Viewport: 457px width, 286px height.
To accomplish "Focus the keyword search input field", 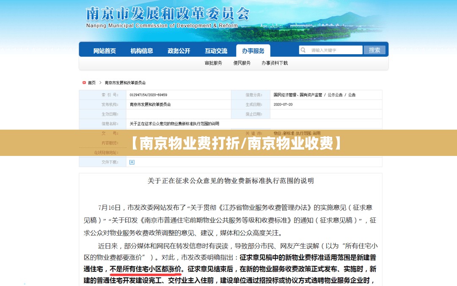I will (x=335, y=50).
